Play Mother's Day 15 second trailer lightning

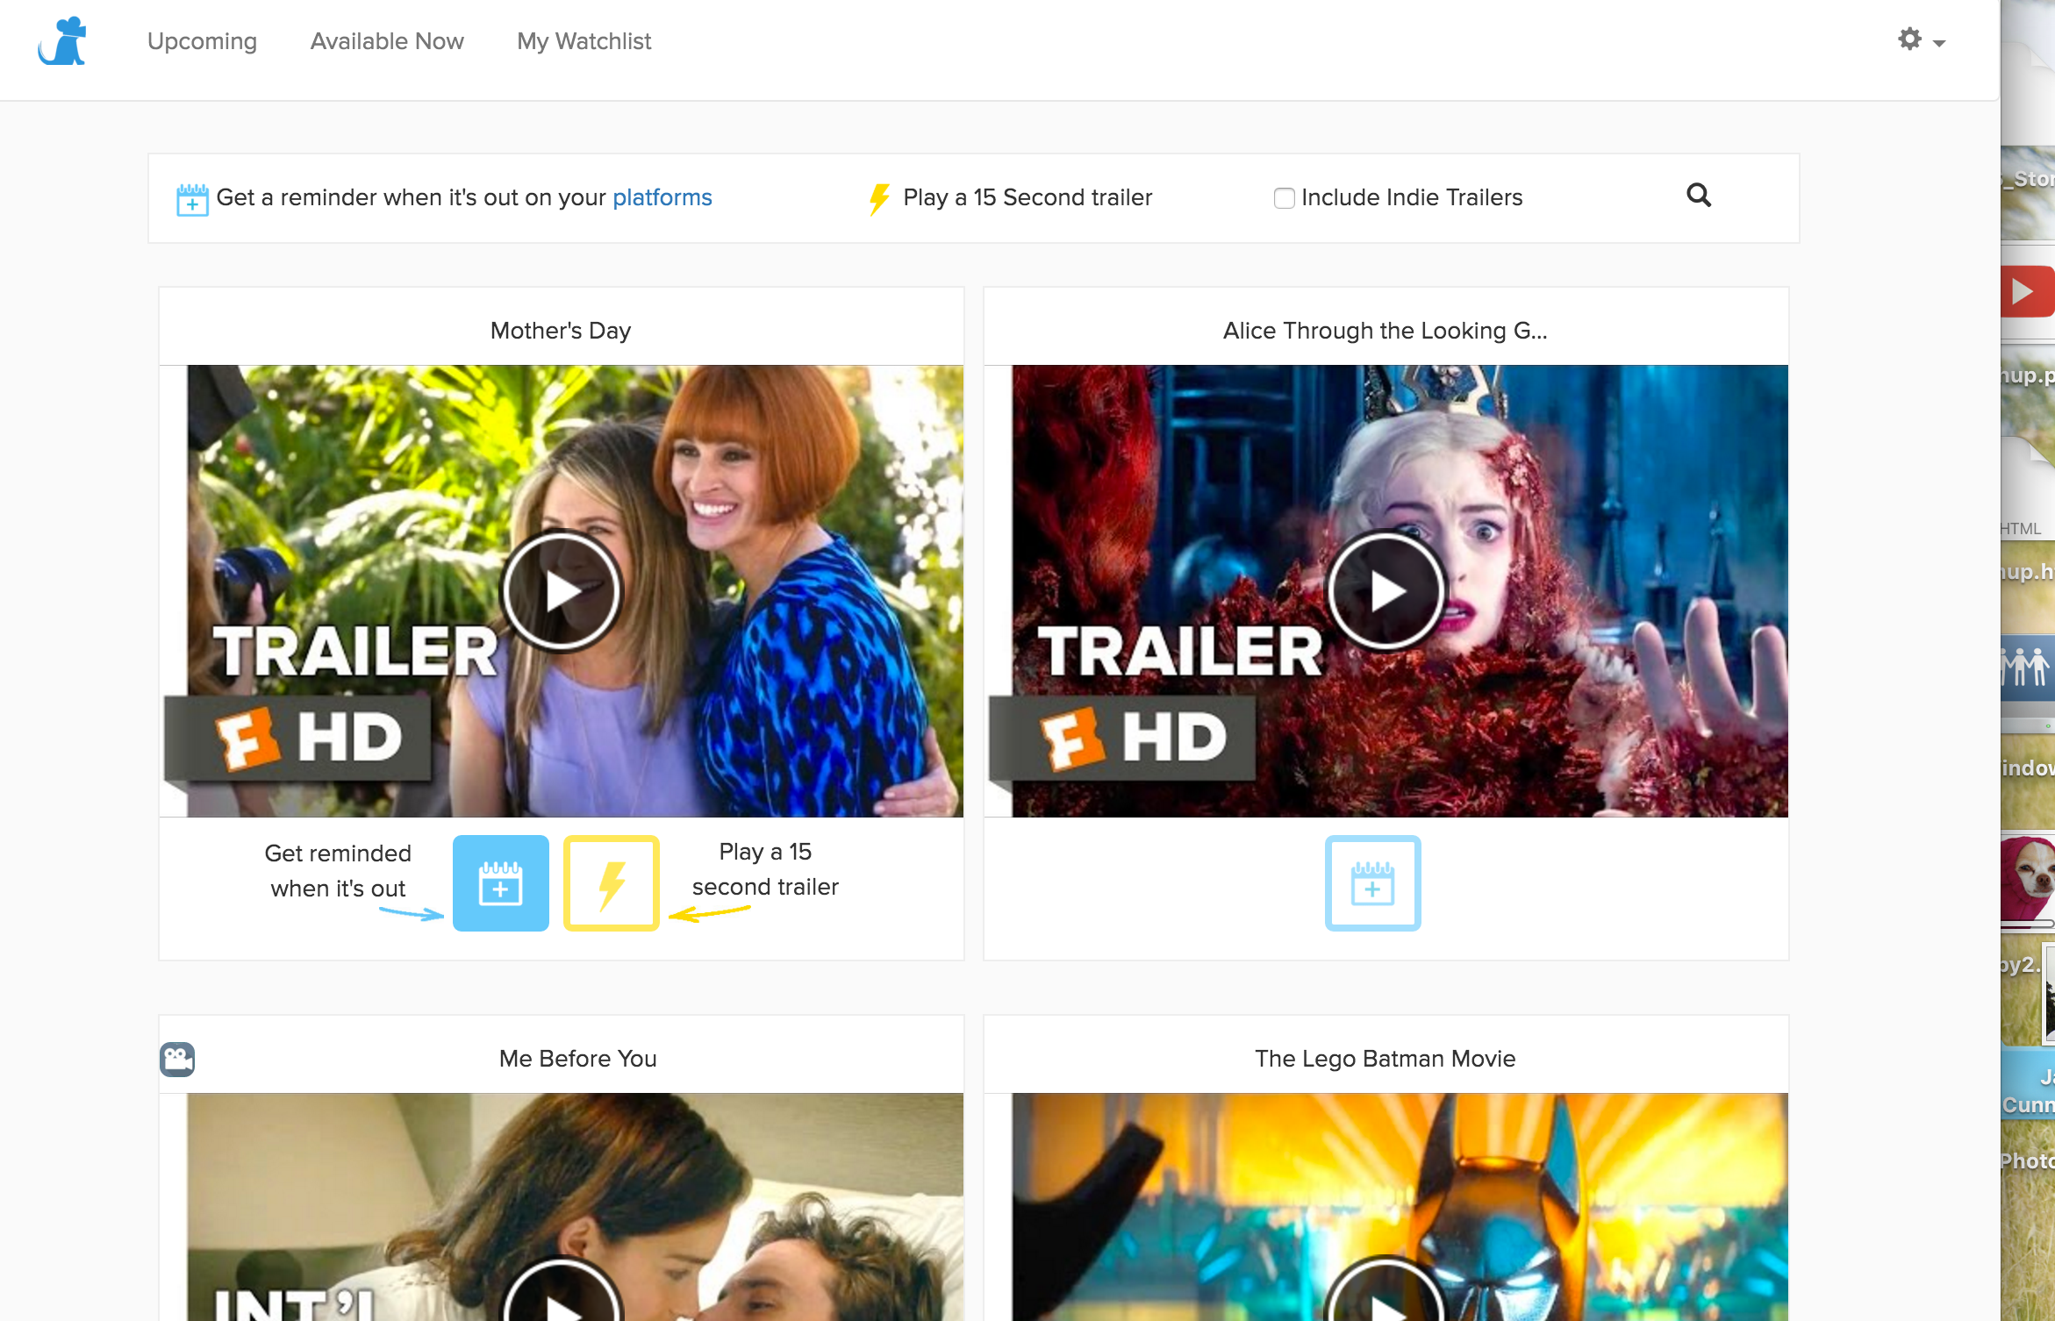click(x=611, y=882)
